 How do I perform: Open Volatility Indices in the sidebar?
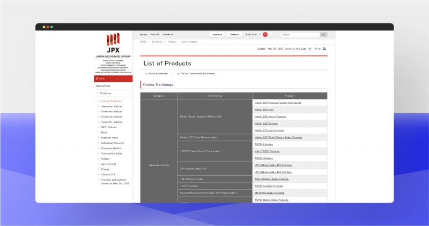tap(112, 122)
